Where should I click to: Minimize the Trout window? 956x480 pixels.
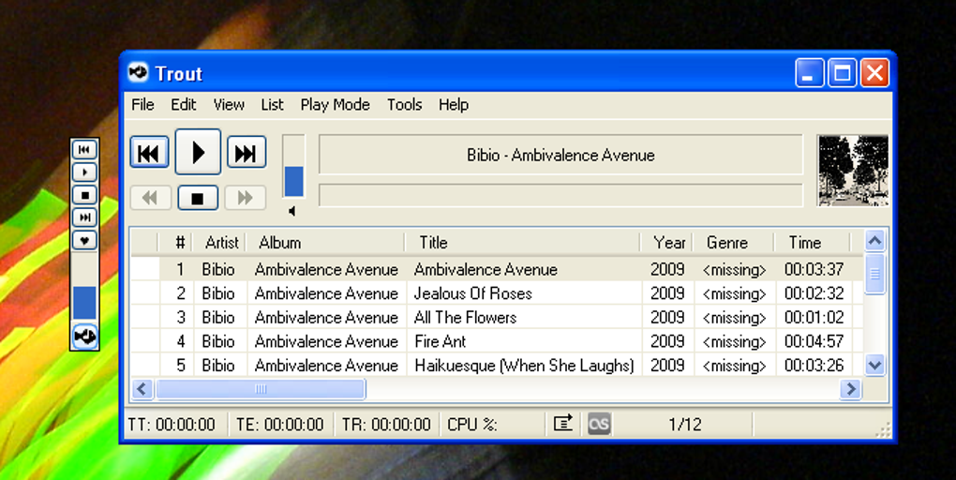810,73
